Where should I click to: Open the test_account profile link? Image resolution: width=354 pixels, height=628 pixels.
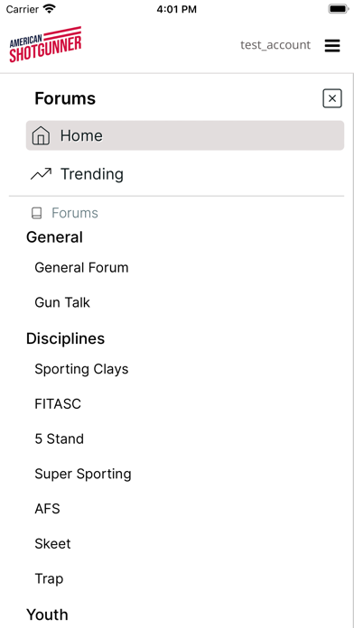tap(275, 45)
